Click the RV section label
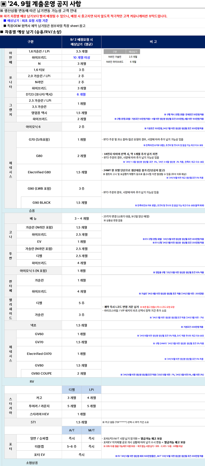This screenshot has height=466, width=205. click(32, 382)
